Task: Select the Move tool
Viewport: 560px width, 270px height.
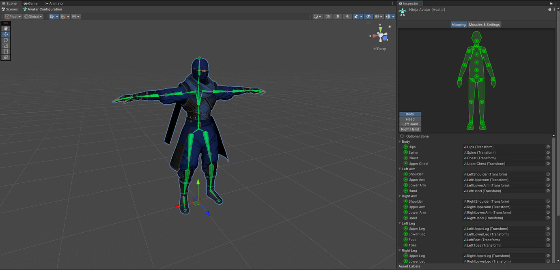Action: click(5, 34)
